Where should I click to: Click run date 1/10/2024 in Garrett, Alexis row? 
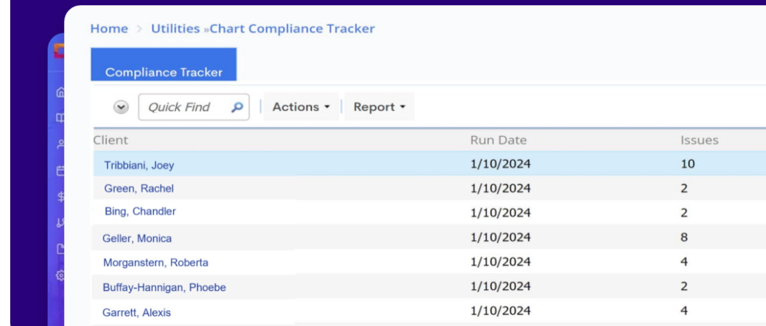(x=501, y=311)
